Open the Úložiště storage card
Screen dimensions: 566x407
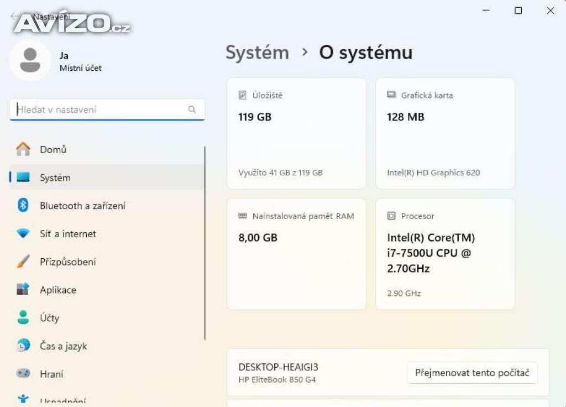(x=296, y=133)
